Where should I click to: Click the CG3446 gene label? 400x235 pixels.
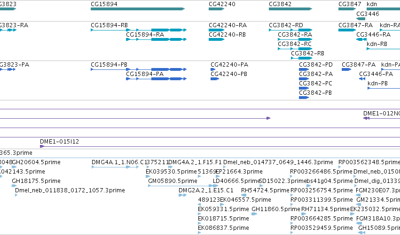368,14
